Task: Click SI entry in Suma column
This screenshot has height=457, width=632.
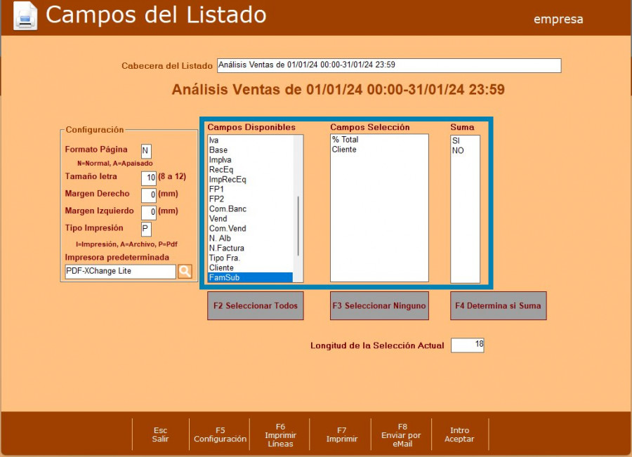Action: [464, 141]
